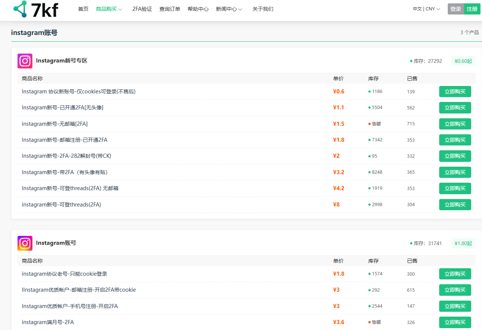This screenshot has width=482, height=330.
Task: Click the pink Instagram icon beside Instagram新号专区
Action: [25, 61]
